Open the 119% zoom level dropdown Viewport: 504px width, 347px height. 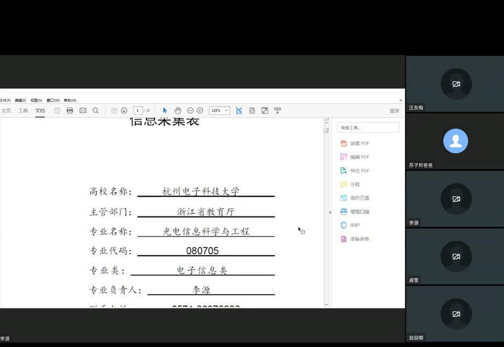220,110
